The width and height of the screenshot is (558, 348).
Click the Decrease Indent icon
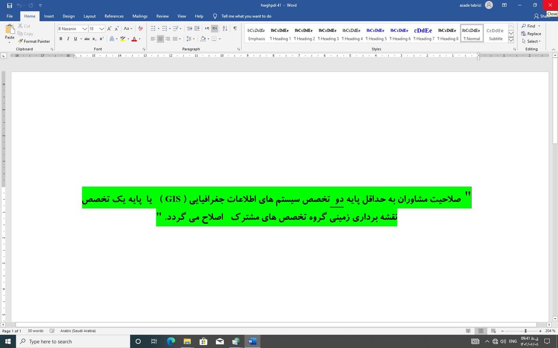click(x=190, y=28)
